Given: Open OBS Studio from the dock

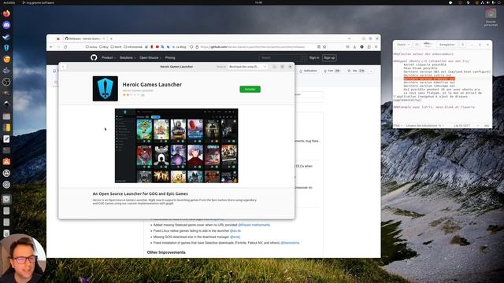Looking at the screenshot, I should tap(6, 82).
